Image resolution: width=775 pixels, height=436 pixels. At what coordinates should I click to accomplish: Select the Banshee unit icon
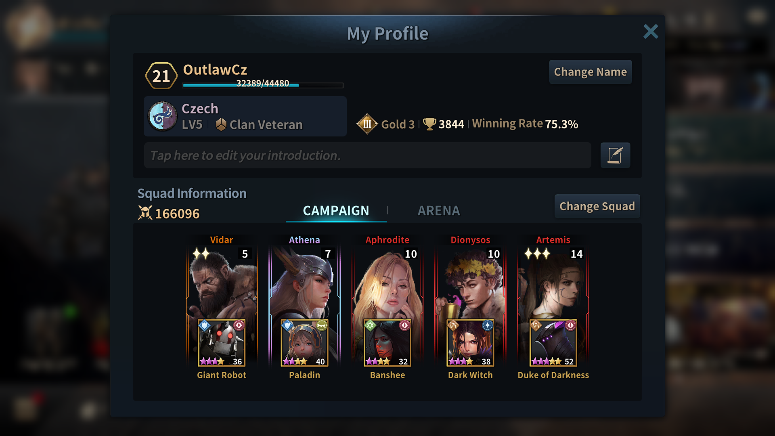click(387, 343)
